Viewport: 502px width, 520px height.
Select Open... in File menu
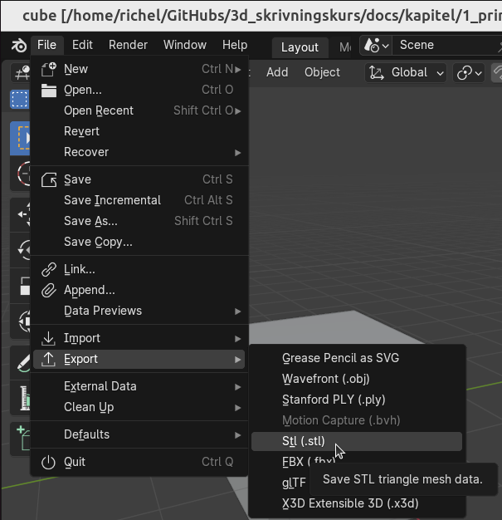point(139,90)
